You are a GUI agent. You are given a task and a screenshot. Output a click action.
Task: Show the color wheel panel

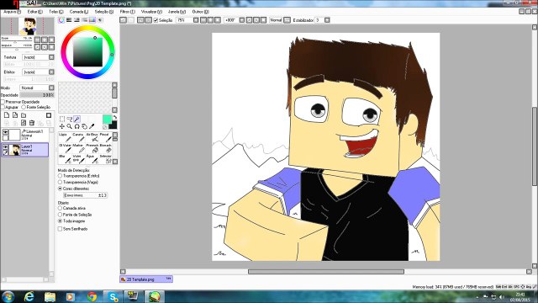click(x=61, y=20)
